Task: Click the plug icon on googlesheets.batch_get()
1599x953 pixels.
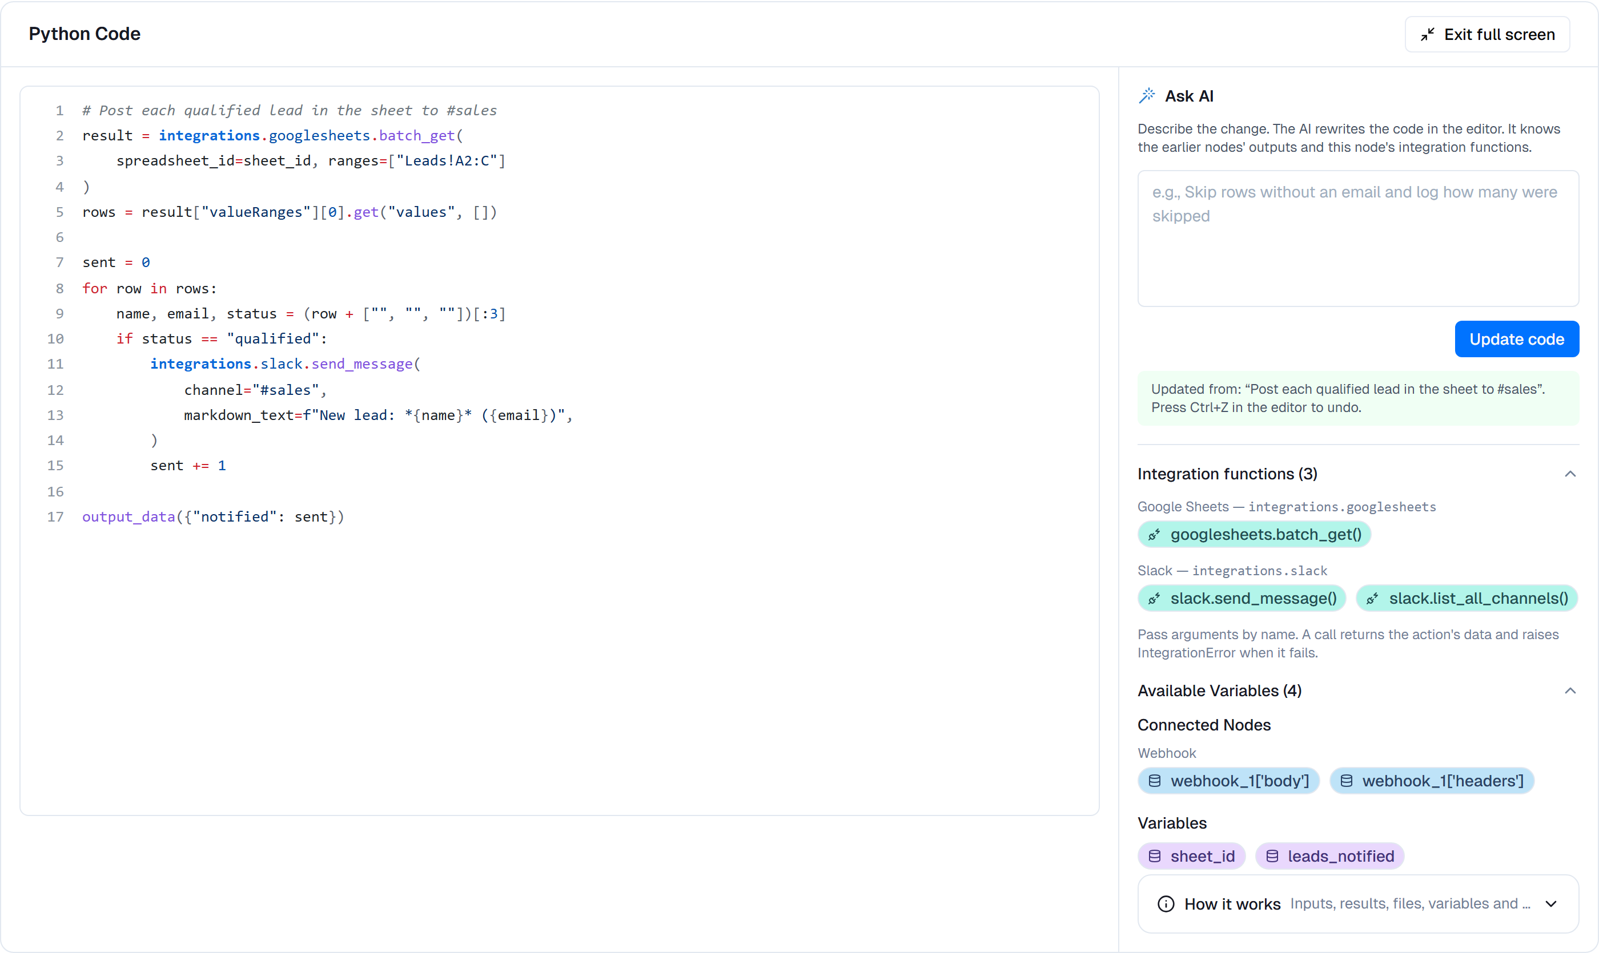Action: pyautogui.click(x=1154, y=534)
